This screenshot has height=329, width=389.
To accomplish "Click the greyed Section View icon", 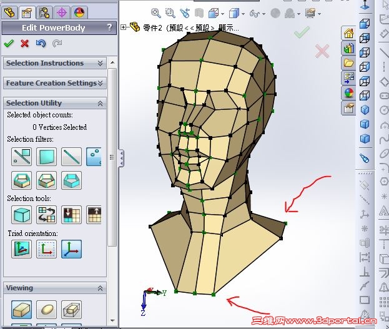I will coord(199,13).
